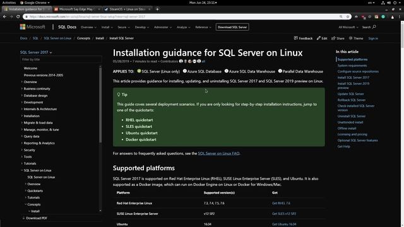Click the green extension icon in the toolbar
Viewport: 404px width, 227px height.
[383, 17]
